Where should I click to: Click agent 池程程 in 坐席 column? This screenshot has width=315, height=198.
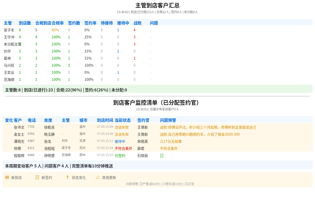click(x=49, y=148)
